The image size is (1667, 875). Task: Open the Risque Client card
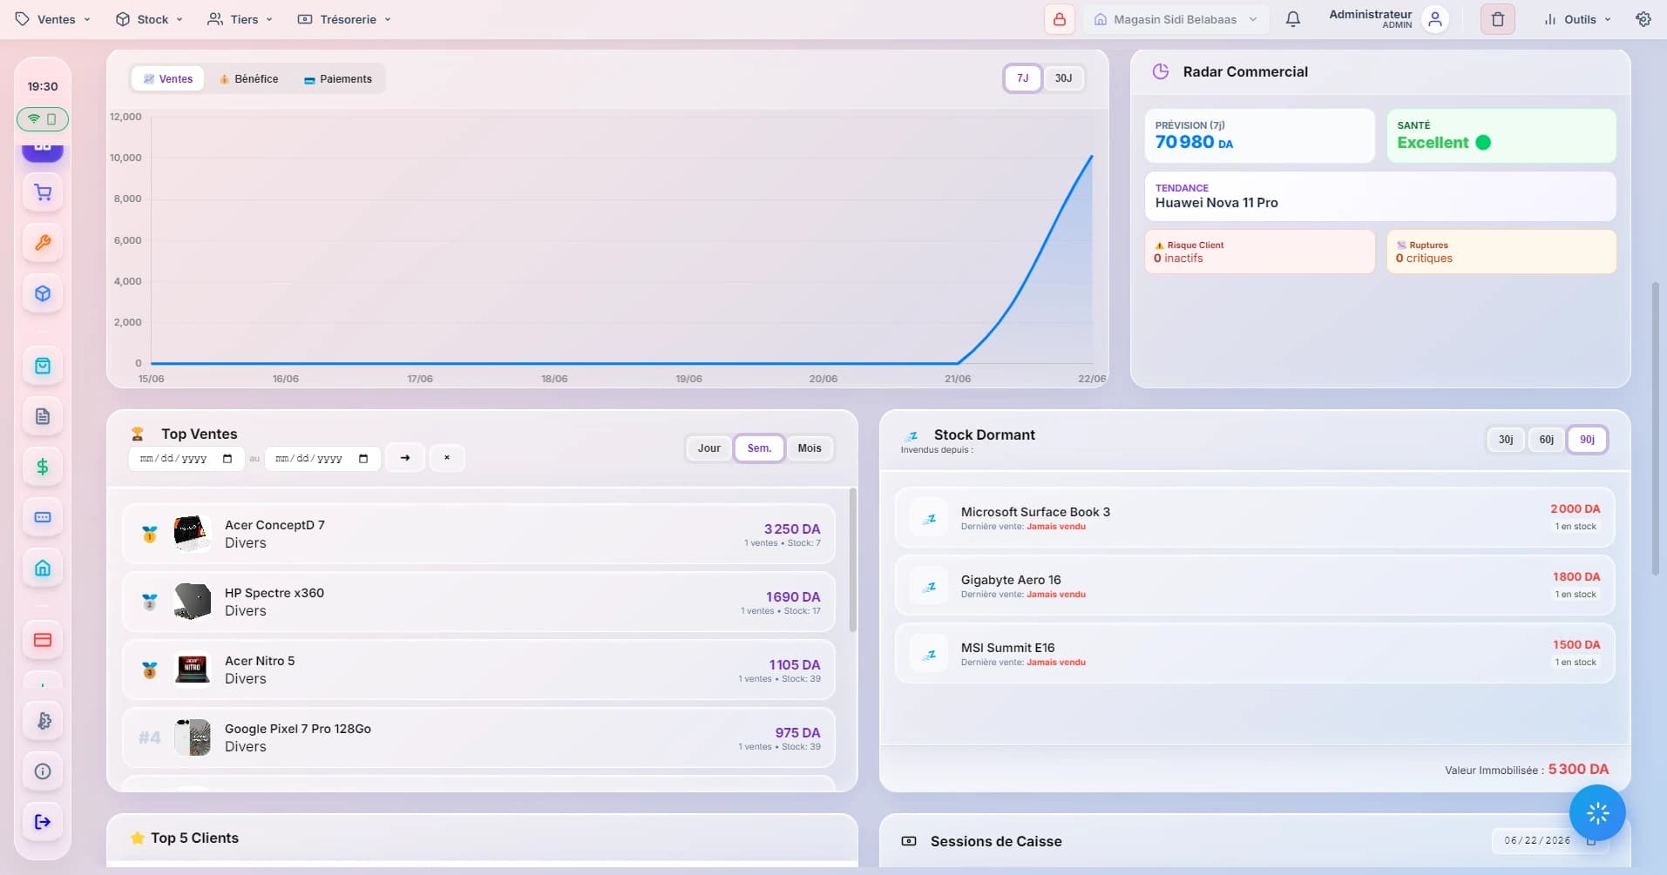pyautogui.click(x=1260, y=252)
